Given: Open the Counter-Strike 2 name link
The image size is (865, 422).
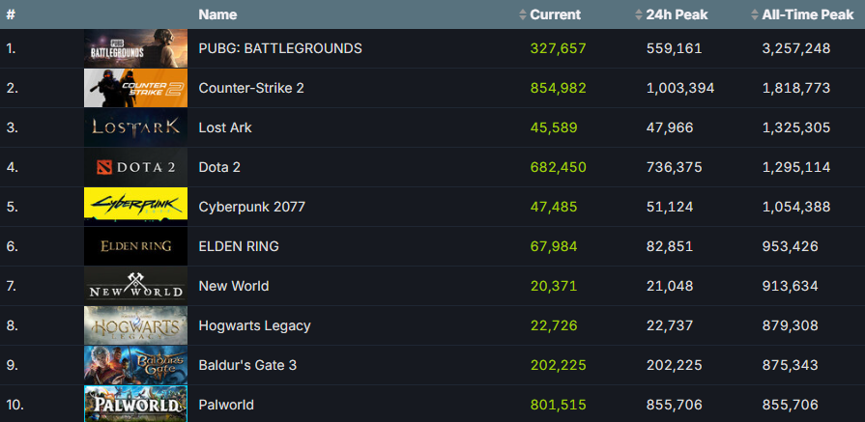Looking at the screenshot, I should pyautogui.click(x=251, y=88).
